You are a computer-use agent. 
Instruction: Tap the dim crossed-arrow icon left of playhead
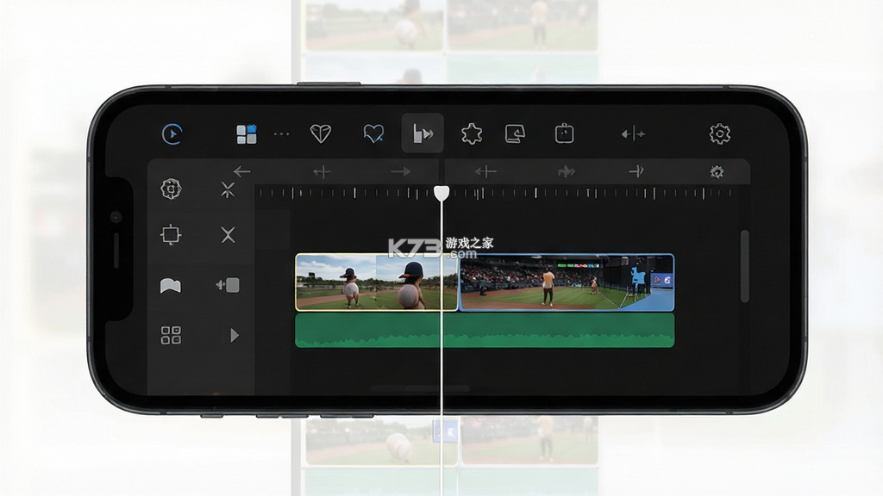click(x=323, y=171)
